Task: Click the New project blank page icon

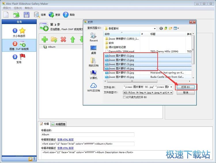Action: (6, 15)
